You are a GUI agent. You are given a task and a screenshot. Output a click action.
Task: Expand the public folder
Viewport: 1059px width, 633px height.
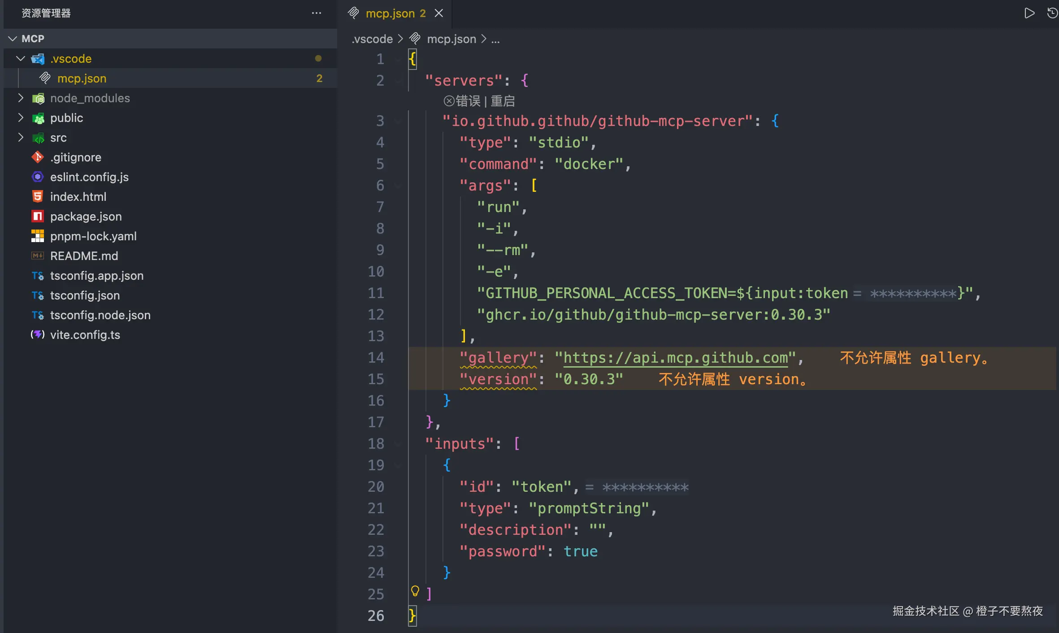click(21, 118)
